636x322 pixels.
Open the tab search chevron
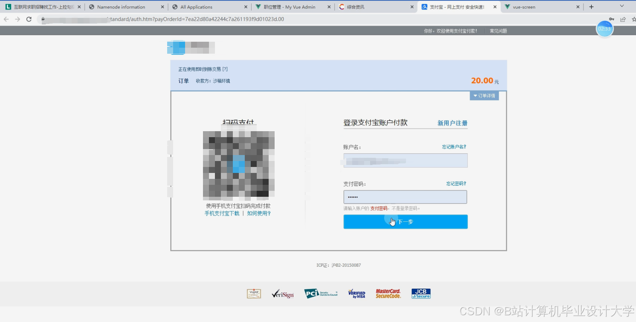(622, 6)
